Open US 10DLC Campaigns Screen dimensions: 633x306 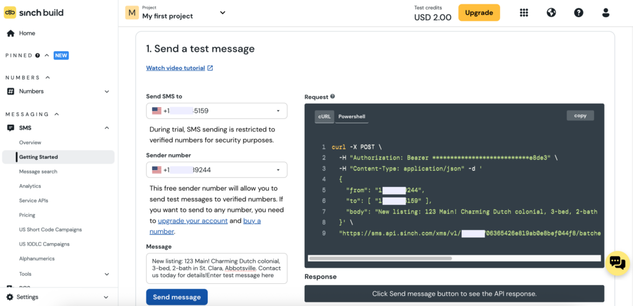pos(45,244)
